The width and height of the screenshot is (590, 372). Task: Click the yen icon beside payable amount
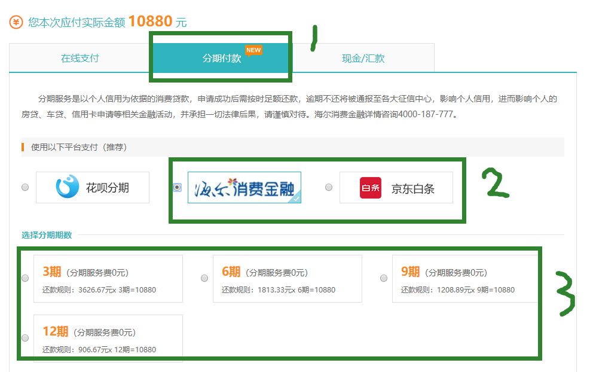pyautogui.click(x=16, y=22)
